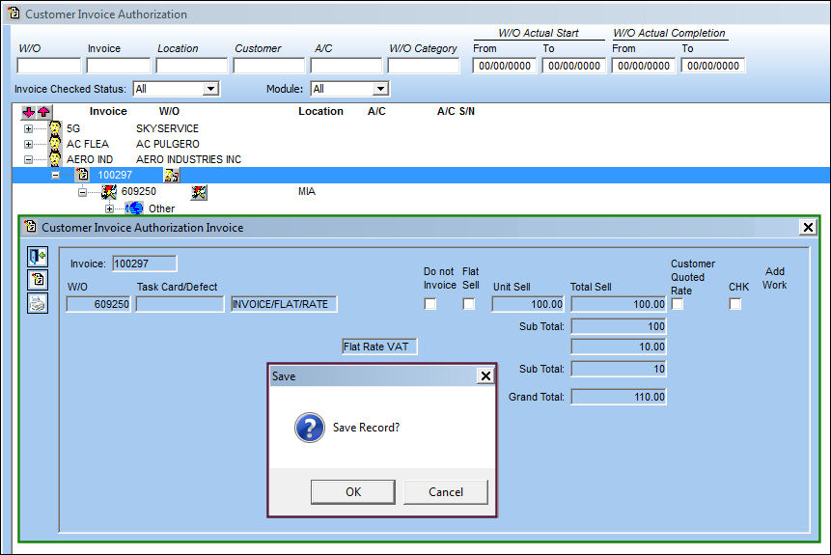
Task: Click the customer icon beside AERO IND
Action: click(55, 159)
